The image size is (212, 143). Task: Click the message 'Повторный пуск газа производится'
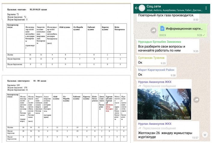[x=166, y=15]
